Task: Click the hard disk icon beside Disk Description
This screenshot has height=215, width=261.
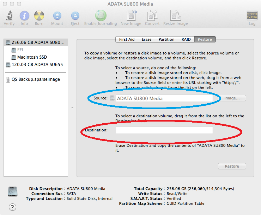Action: click(x=13, y=191)
